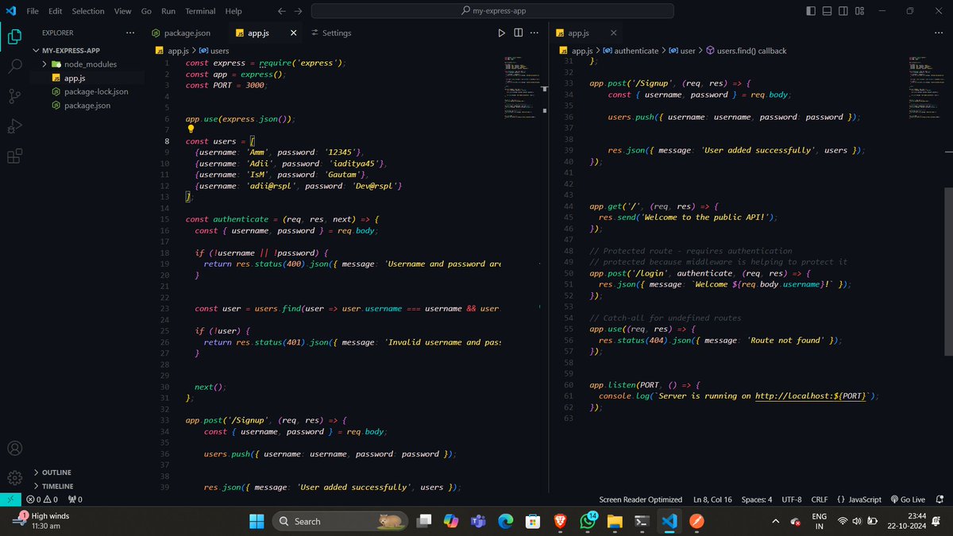The width and height of the screenshot is (953, 536).
Task: Open the Help menu
Action: 233,11
